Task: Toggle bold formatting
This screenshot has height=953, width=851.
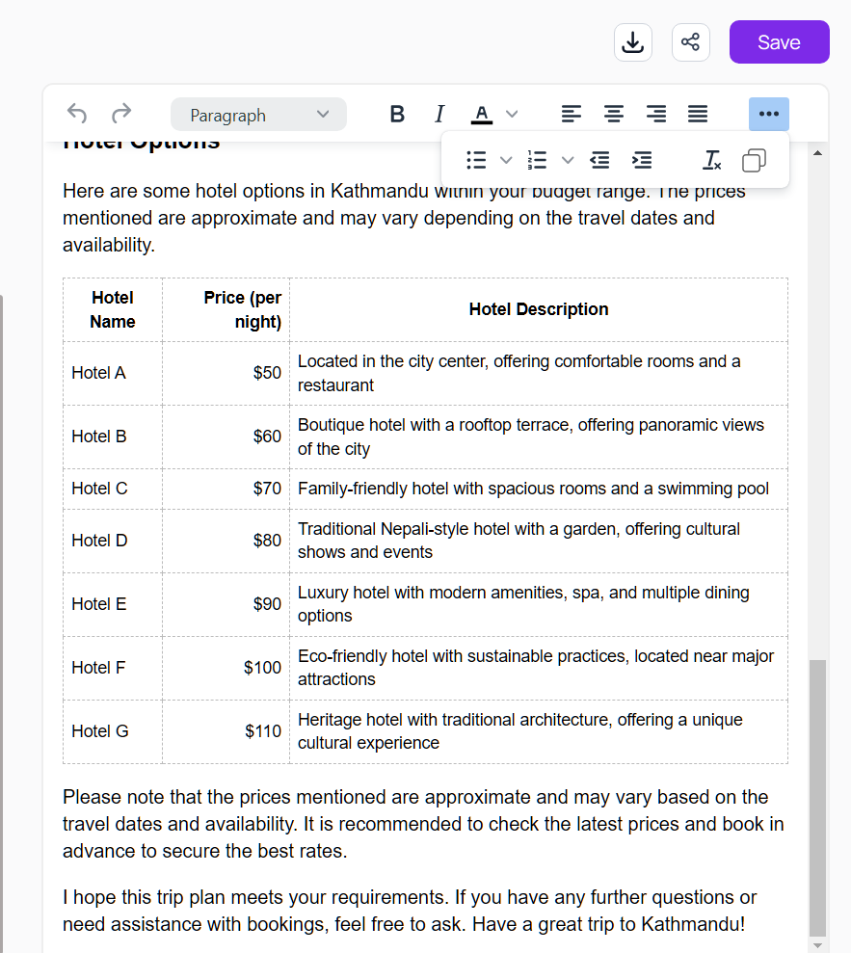Action: point(397,114)
